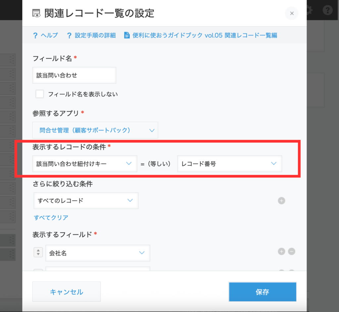Screen dimensions: 339x312
Task: Open the 設定手順の詳細 link
Action: 95,35
